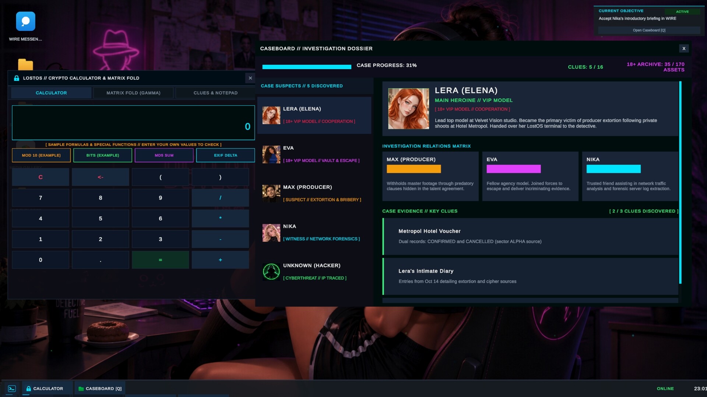Click Nika cyan relation bar
The image size is (707, 397).
click(x=613, y=169)
